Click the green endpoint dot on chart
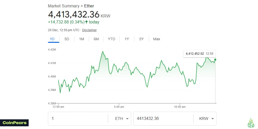The height and width of the screenshot is (129, 258). [215, 60]
